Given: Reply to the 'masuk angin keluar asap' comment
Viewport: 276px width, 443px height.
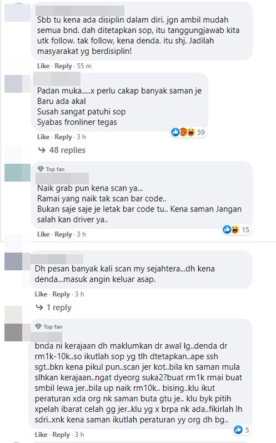Looking at the screenshot, I should tap(61, 294).
